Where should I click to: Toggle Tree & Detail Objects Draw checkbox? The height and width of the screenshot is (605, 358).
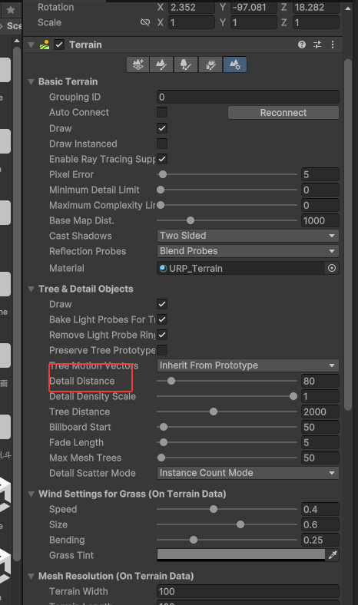tap(162, 304)
